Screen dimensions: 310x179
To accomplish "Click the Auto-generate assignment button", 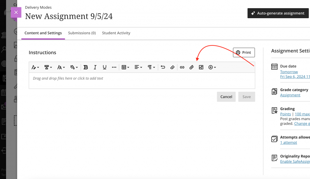I will (x=278, y=13).
